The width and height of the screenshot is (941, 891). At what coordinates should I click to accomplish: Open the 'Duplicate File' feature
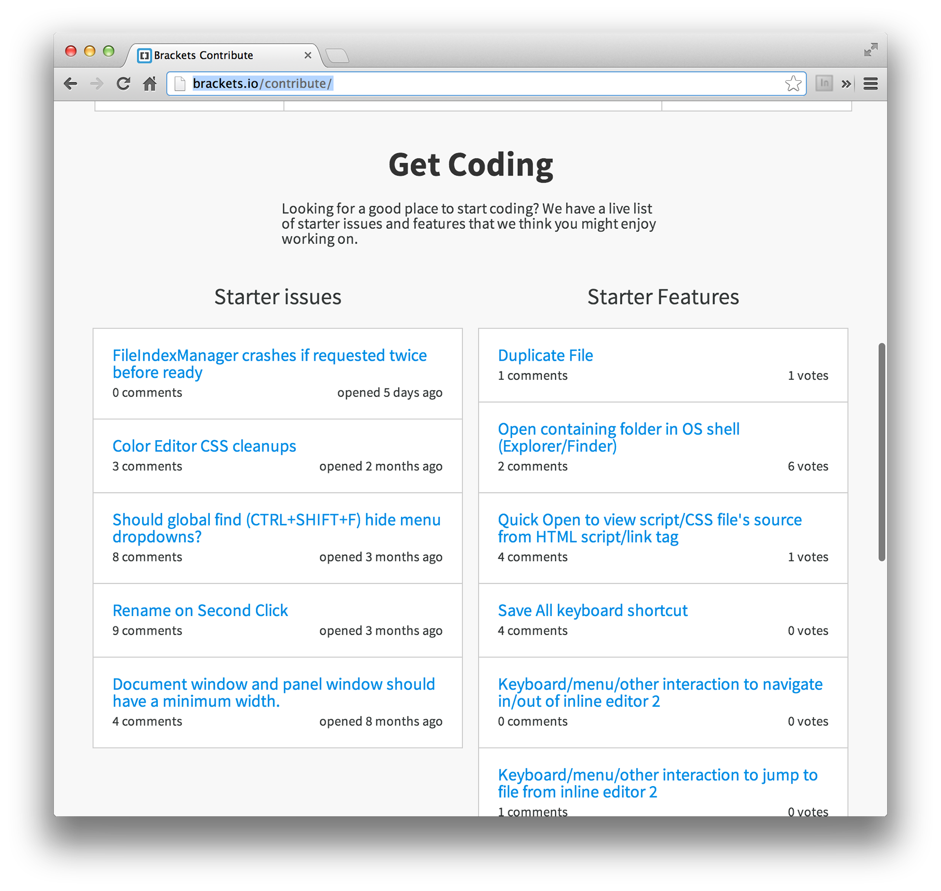[x=545, y=355]
